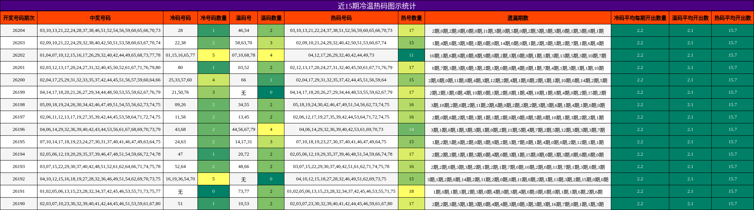754x210 pixels.
Task: Select period cell 26198
Action: 19,105
